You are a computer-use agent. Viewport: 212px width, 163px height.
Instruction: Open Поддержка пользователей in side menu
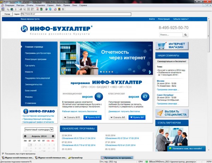(37, 78)
